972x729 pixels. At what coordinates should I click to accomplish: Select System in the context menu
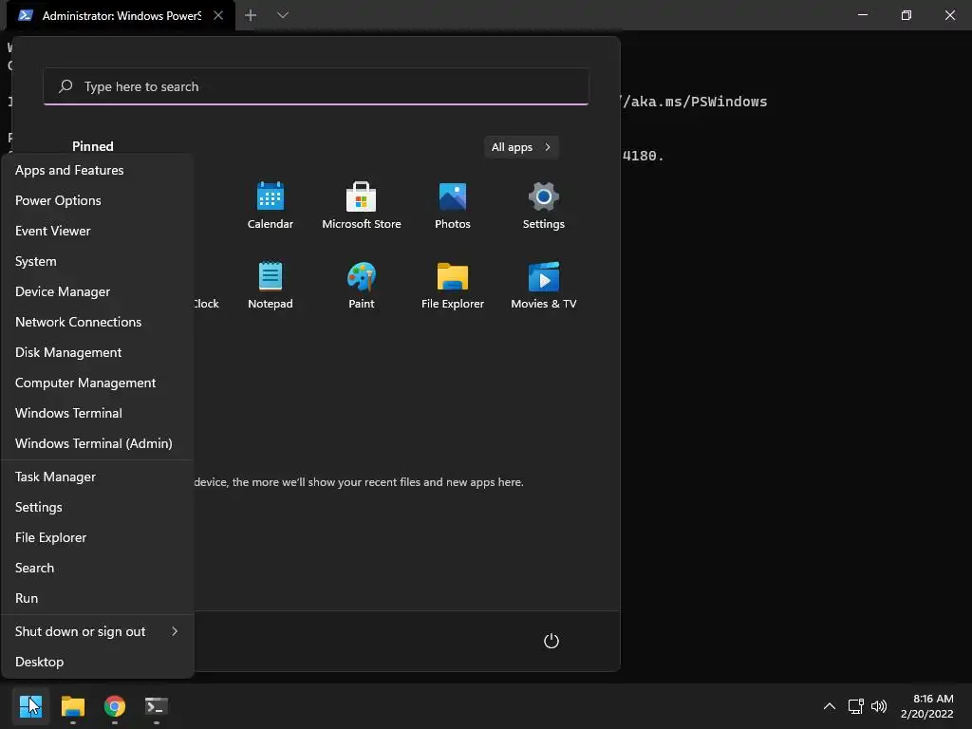pyautogui.click(x=98, y=261)
